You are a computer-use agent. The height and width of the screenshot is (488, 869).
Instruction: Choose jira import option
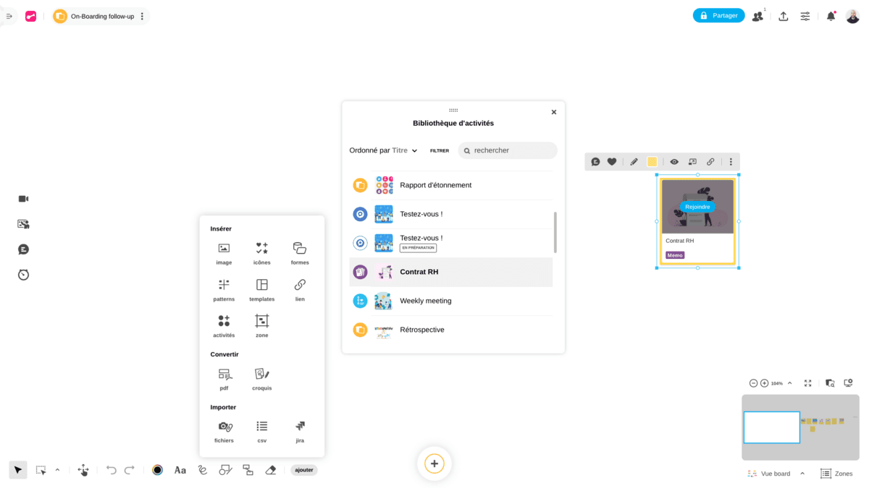pyautogui.click(x=300, y=430)
